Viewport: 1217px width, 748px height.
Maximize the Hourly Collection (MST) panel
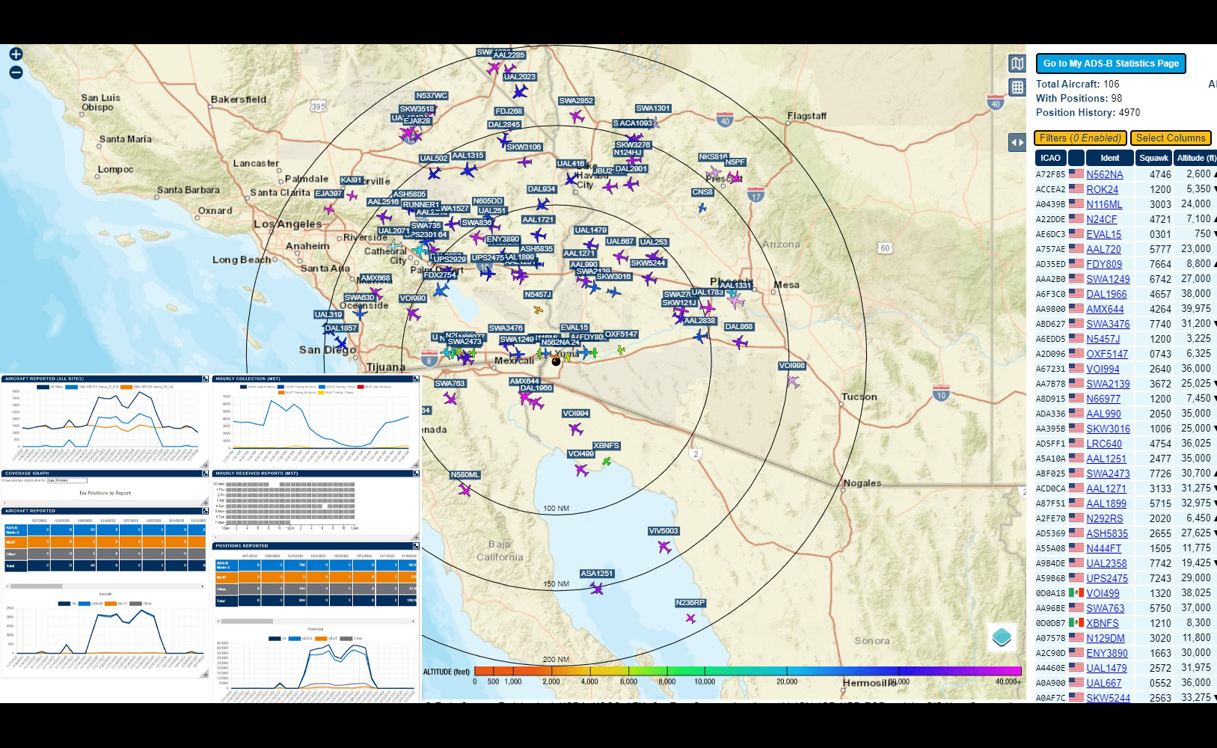[416, 379]
